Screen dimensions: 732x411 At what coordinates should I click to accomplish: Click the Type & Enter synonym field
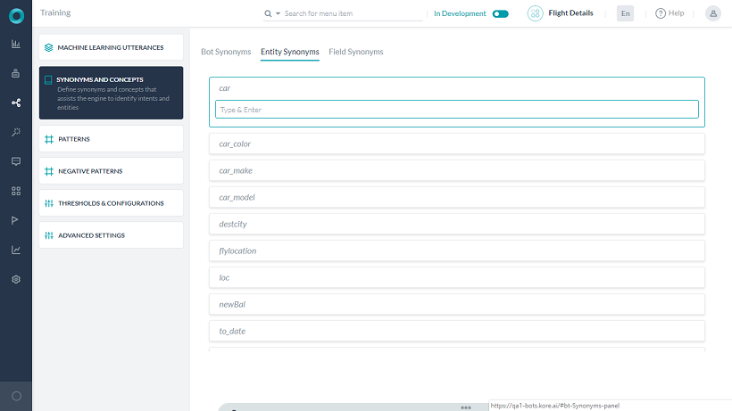456,110
